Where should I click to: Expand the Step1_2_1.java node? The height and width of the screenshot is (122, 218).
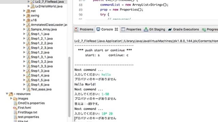coord(24,38)
